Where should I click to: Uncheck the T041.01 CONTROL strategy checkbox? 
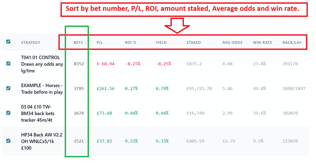point(8,63)
